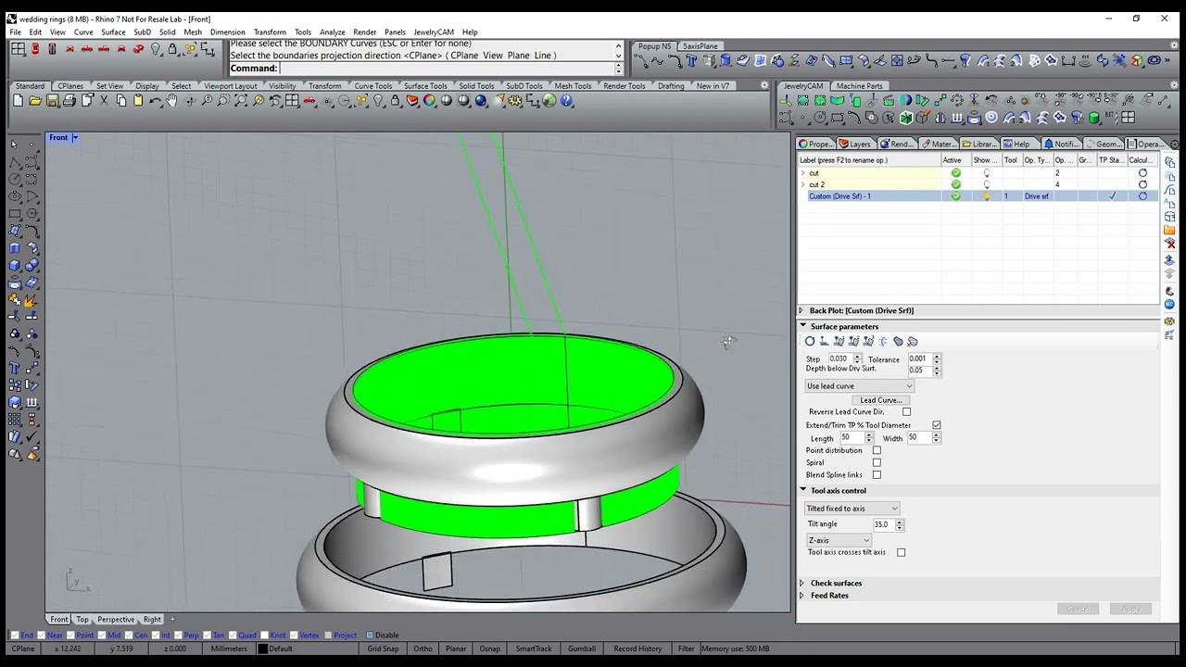Click the panel options gear beside Opera tab
The height and width of the screenshot is (667, 1186).
point(1175,144)
